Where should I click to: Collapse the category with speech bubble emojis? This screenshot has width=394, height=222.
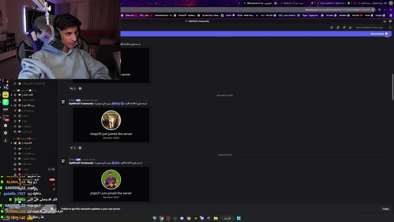point(25,90)
